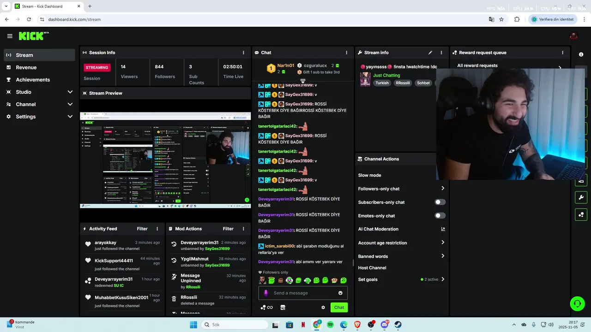Click the Stream Preview thumbnail
The height and width of the screenshot is (332, 591).
tap(165, 160)
